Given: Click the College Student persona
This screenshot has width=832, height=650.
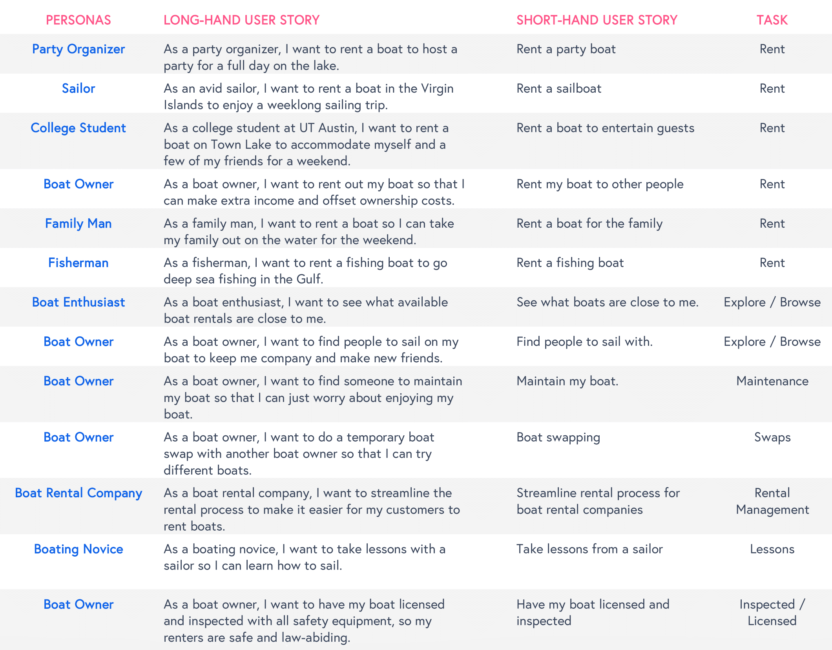Looking at the screenshot, I should [78, 128].
